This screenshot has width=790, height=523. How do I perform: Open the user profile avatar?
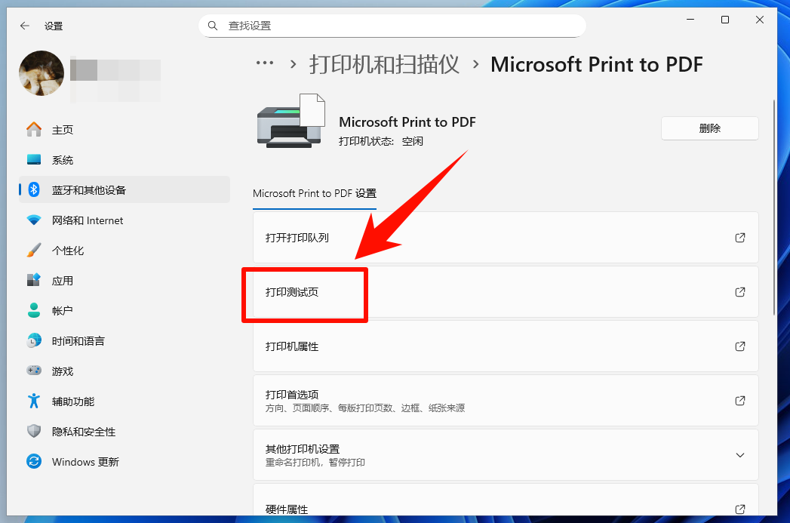41,73
